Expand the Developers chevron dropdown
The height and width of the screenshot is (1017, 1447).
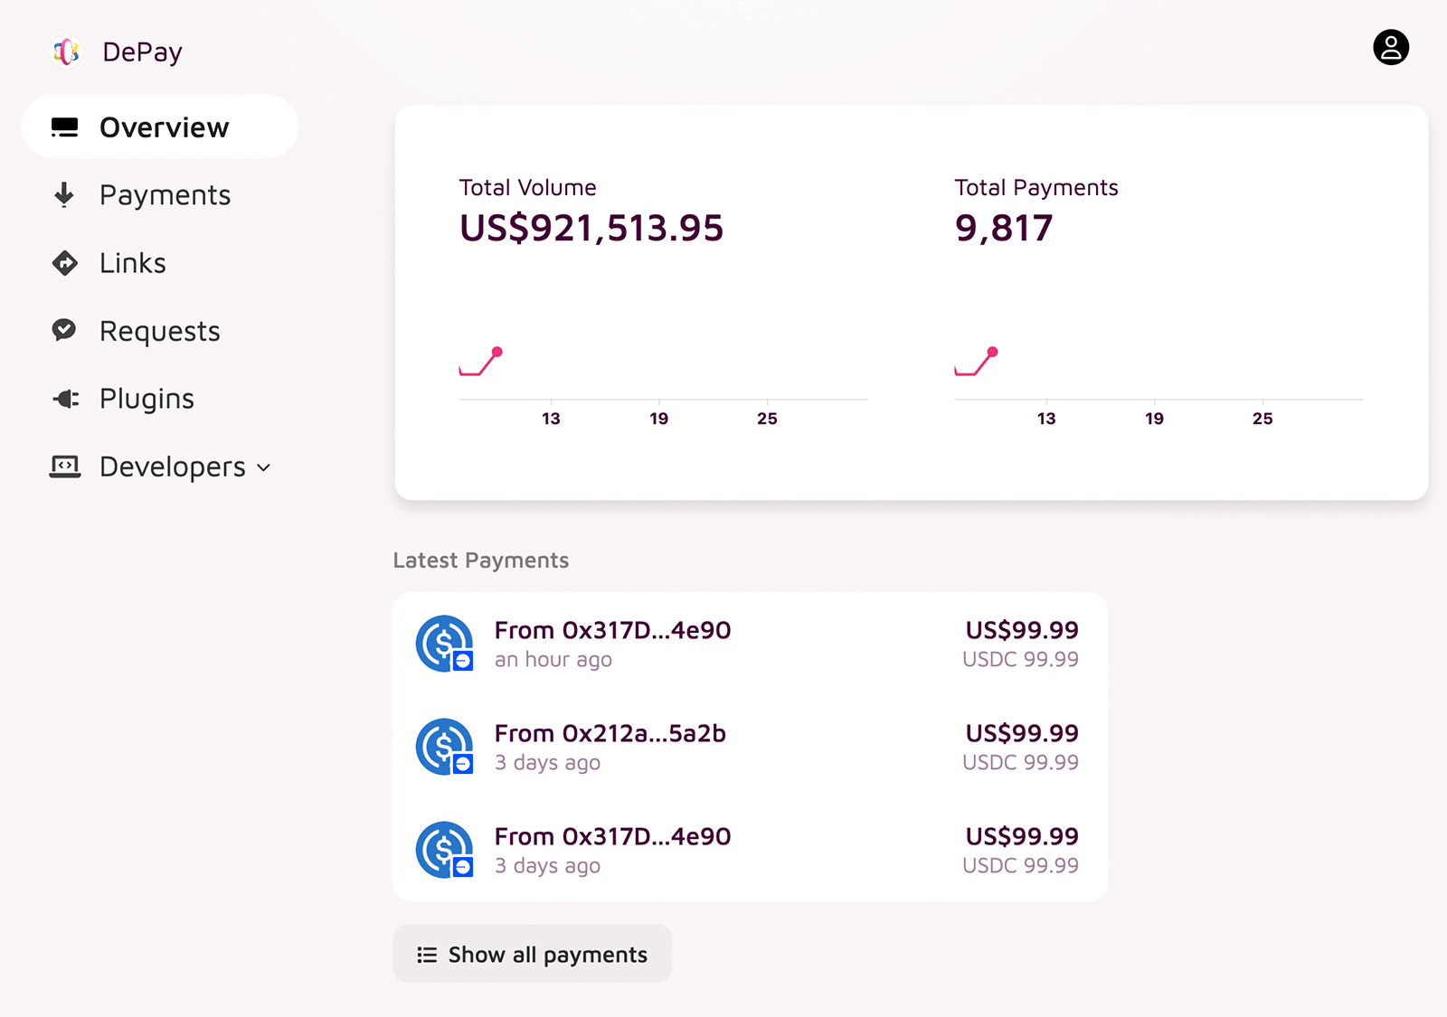pyautogui.click(x=264, y=468)
